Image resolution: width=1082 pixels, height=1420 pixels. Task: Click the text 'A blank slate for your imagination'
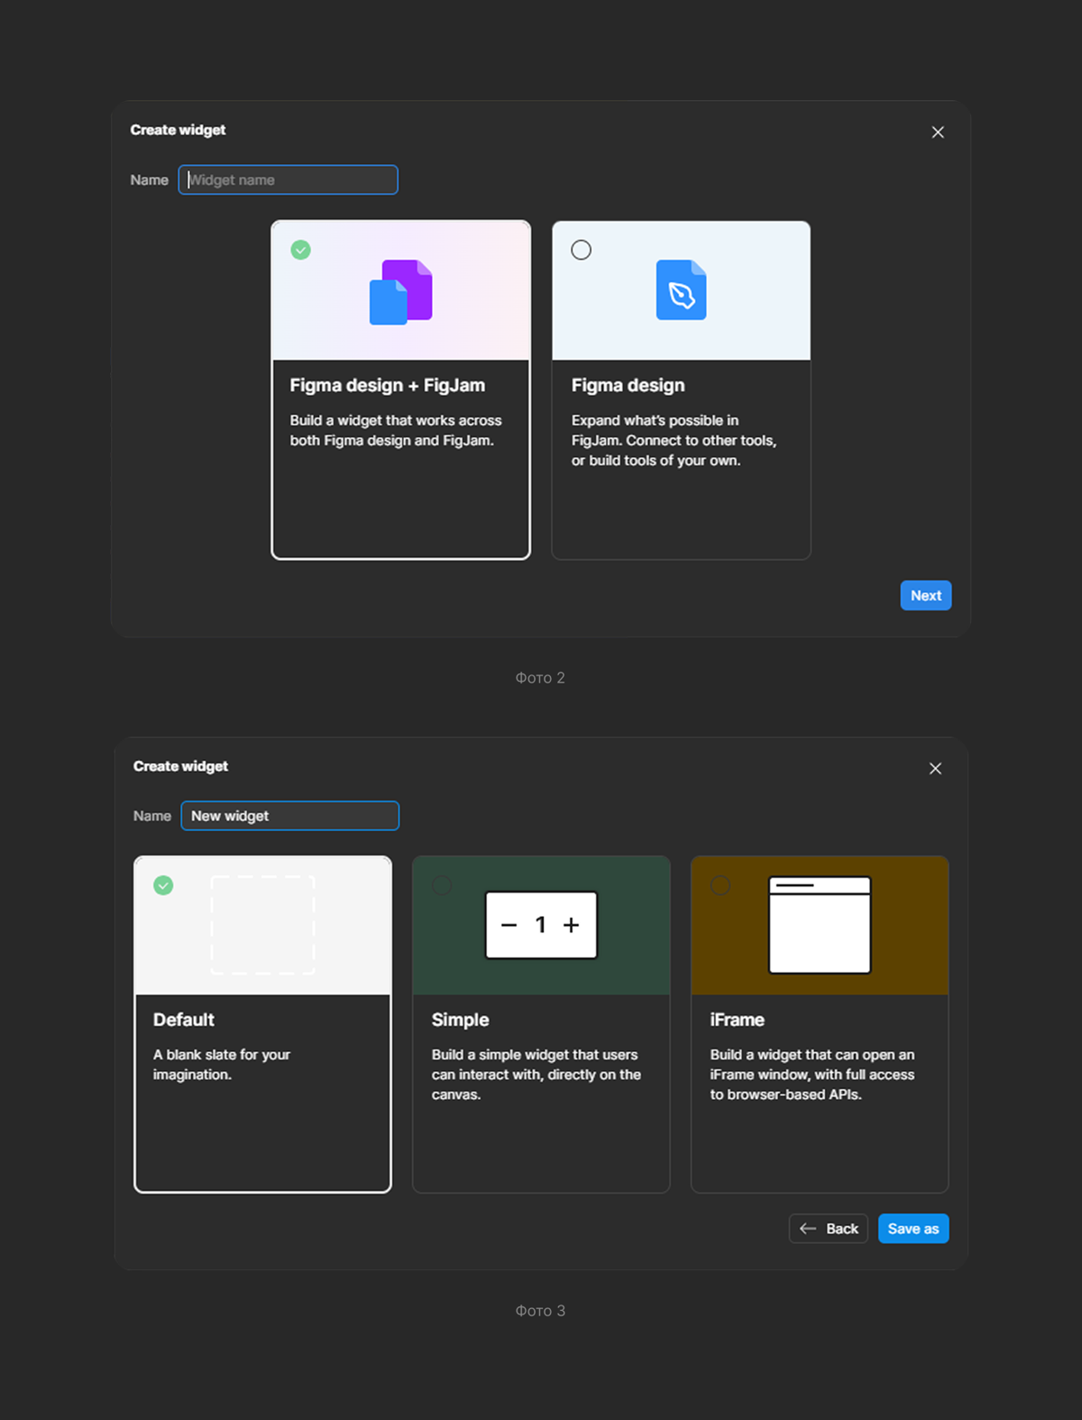coord(222,1065)
